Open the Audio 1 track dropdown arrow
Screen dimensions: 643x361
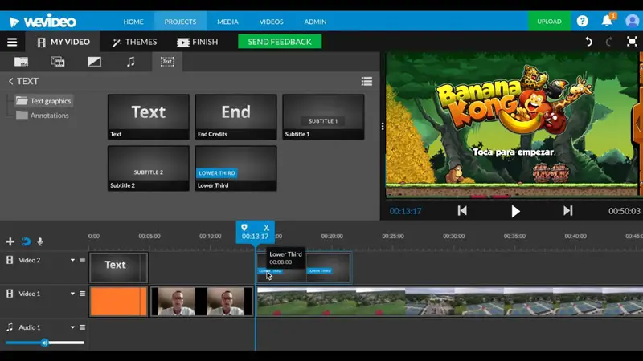(x=72, y=327)
